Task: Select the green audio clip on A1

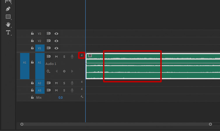Action: coord(153,66)
